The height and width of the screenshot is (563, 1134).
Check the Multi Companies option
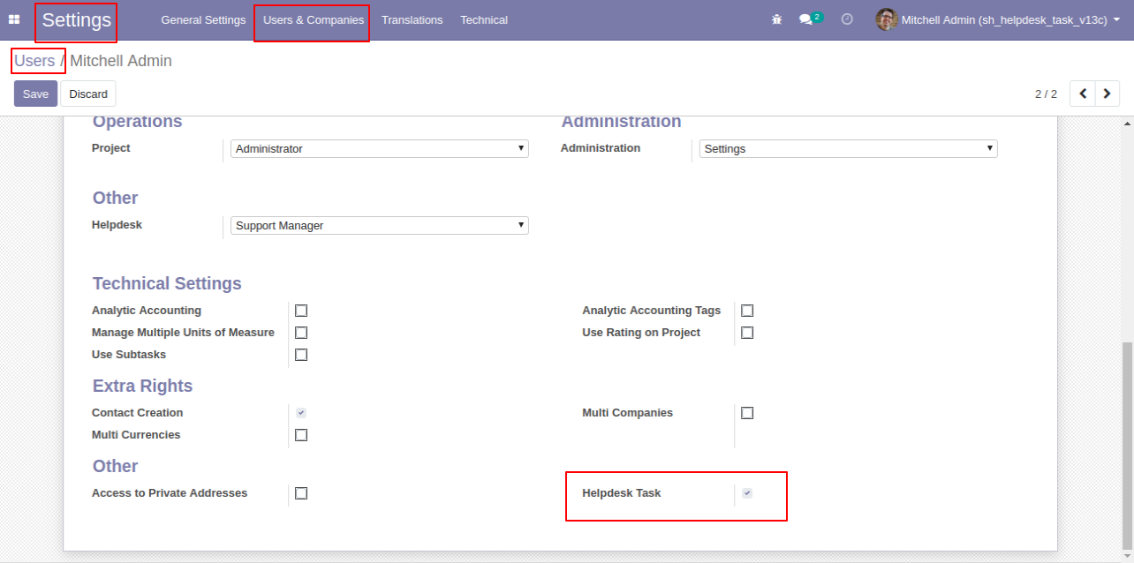pos(747,413)
